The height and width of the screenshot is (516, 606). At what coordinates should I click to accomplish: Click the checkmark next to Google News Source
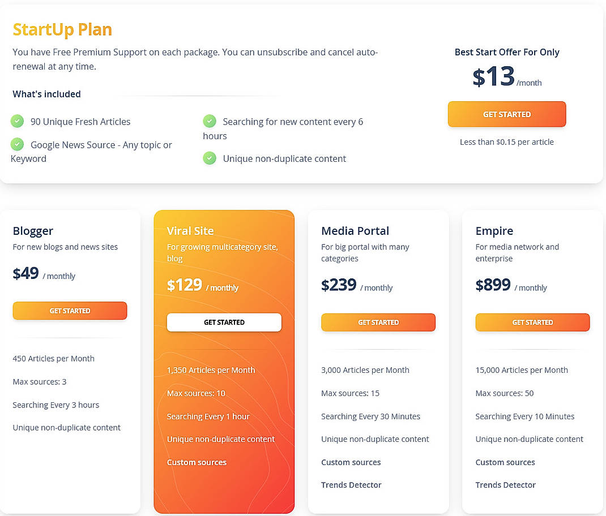click(x=17, y=145)
